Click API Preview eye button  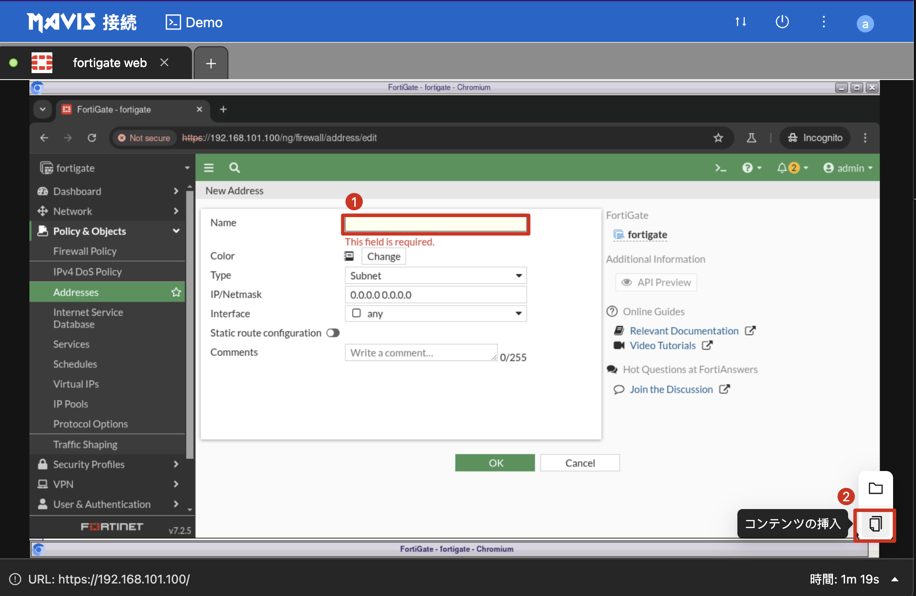click(x=656, y=282)
